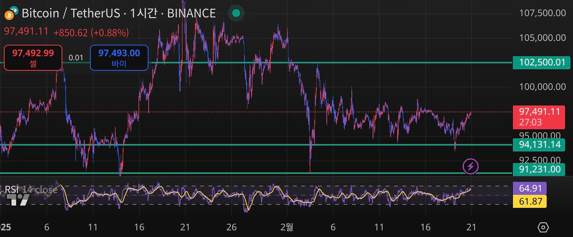The height and width of the screenshot is (237, 573).
Task: Tap the 2월 date marker on time axis
Action: point(286,227)
